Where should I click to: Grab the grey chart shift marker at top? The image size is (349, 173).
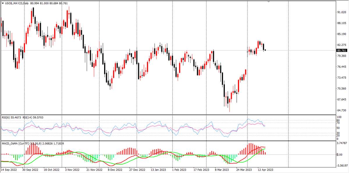click(x=268, y=1)
